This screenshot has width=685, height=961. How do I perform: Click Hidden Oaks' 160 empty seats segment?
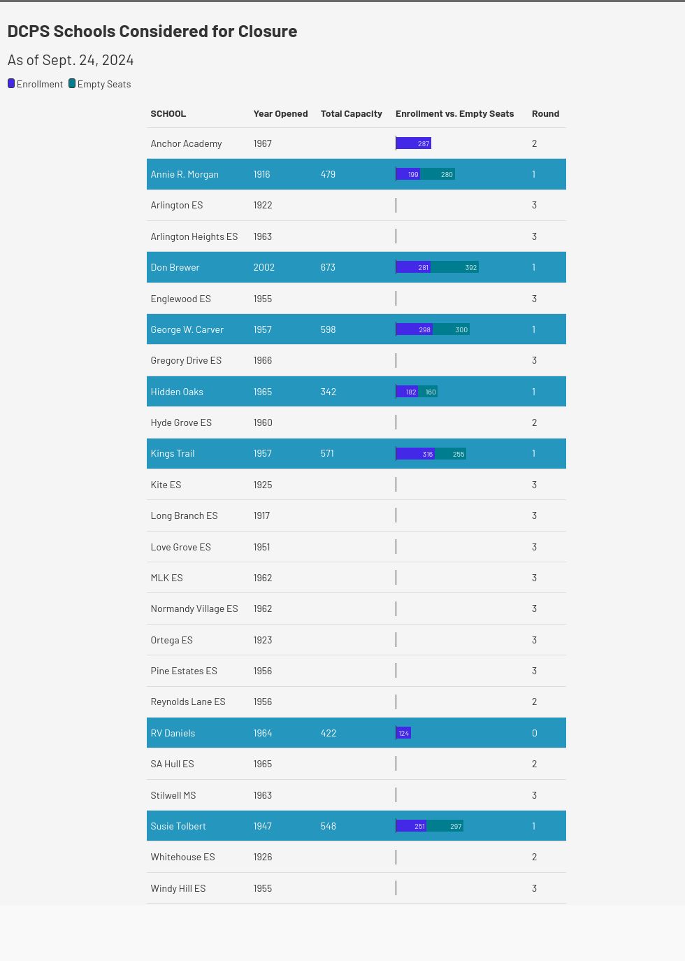tap(428, 392)
